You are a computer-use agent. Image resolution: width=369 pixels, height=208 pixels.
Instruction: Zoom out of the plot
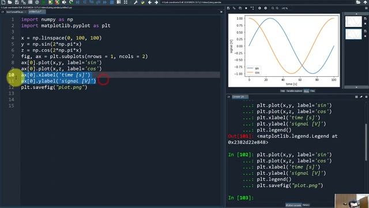[x=273, y=8]
